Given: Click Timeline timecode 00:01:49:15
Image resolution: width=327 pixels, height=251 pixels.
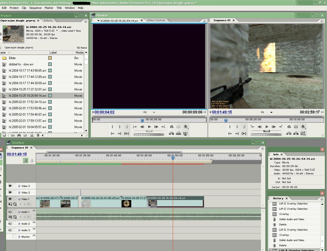Looking at the screenshot, I should pyautogui.click(x=17, y=154).
